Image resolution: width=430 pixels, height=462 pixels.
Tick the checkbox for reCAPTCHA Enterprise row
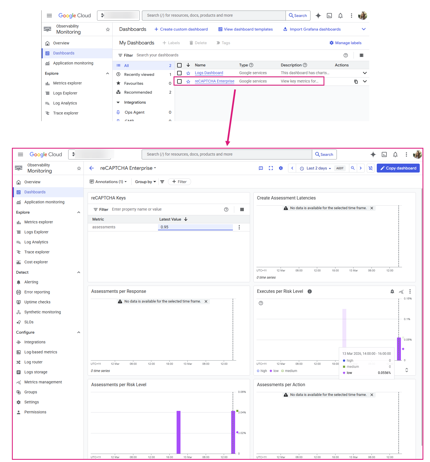(x=179, y=81)
